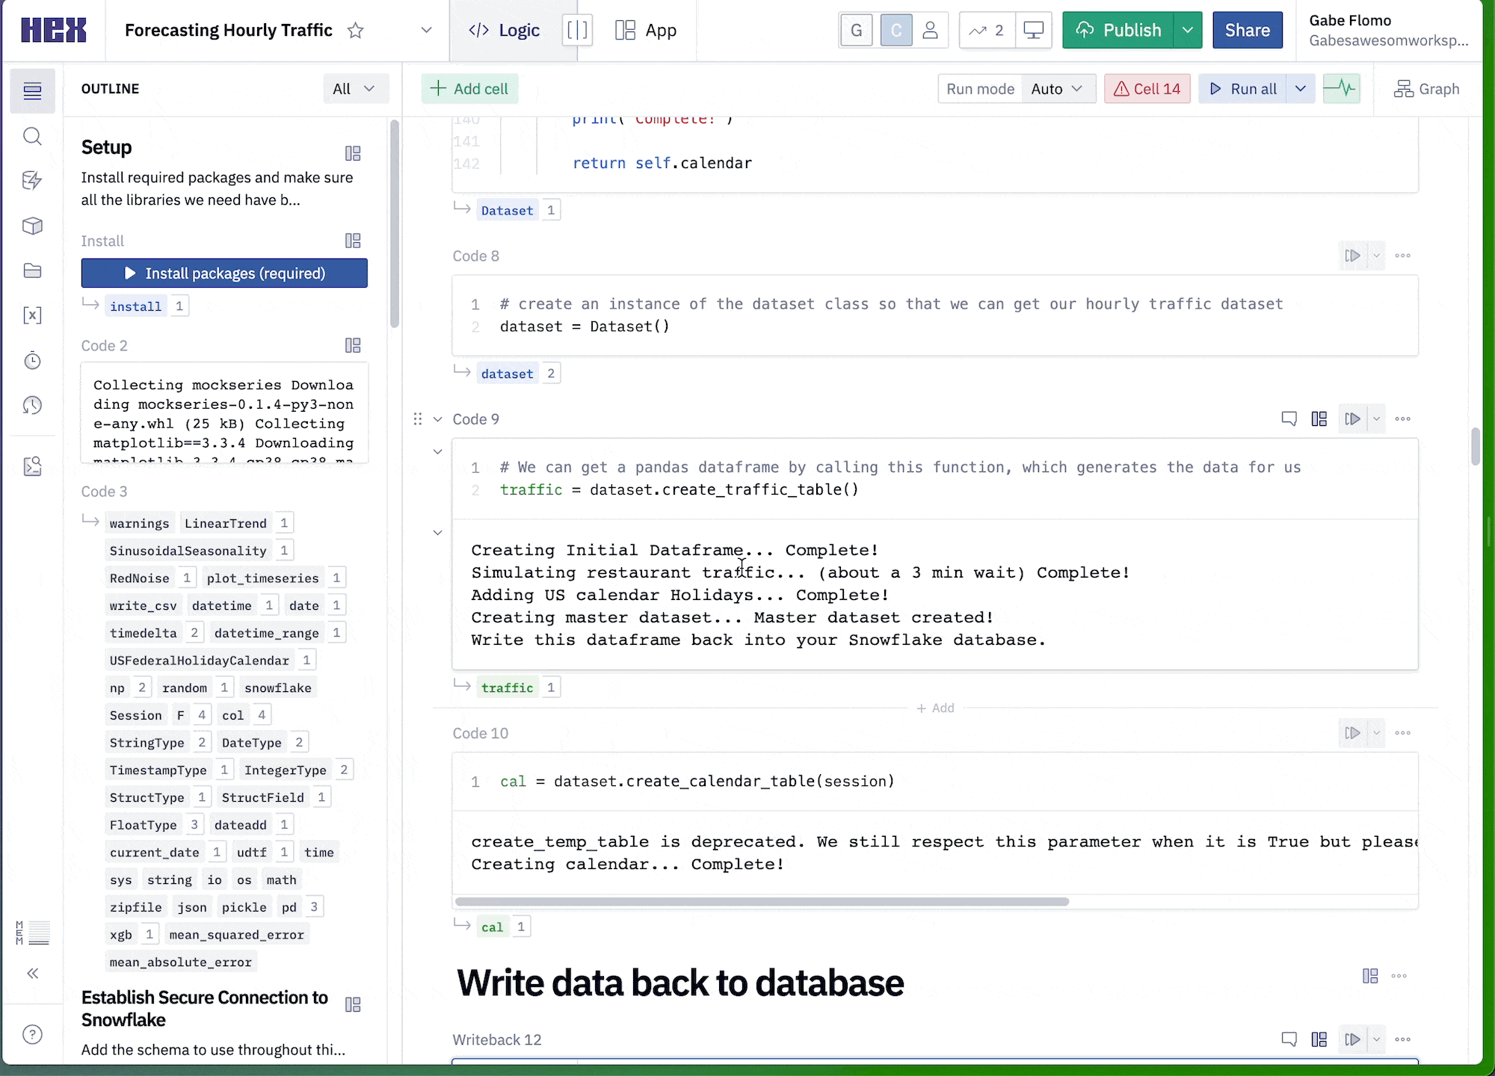The width and height of the screenshot is (1495, 1076).
Task: Open the files folder icon in sidebar
Action: (x=32, y=270)
